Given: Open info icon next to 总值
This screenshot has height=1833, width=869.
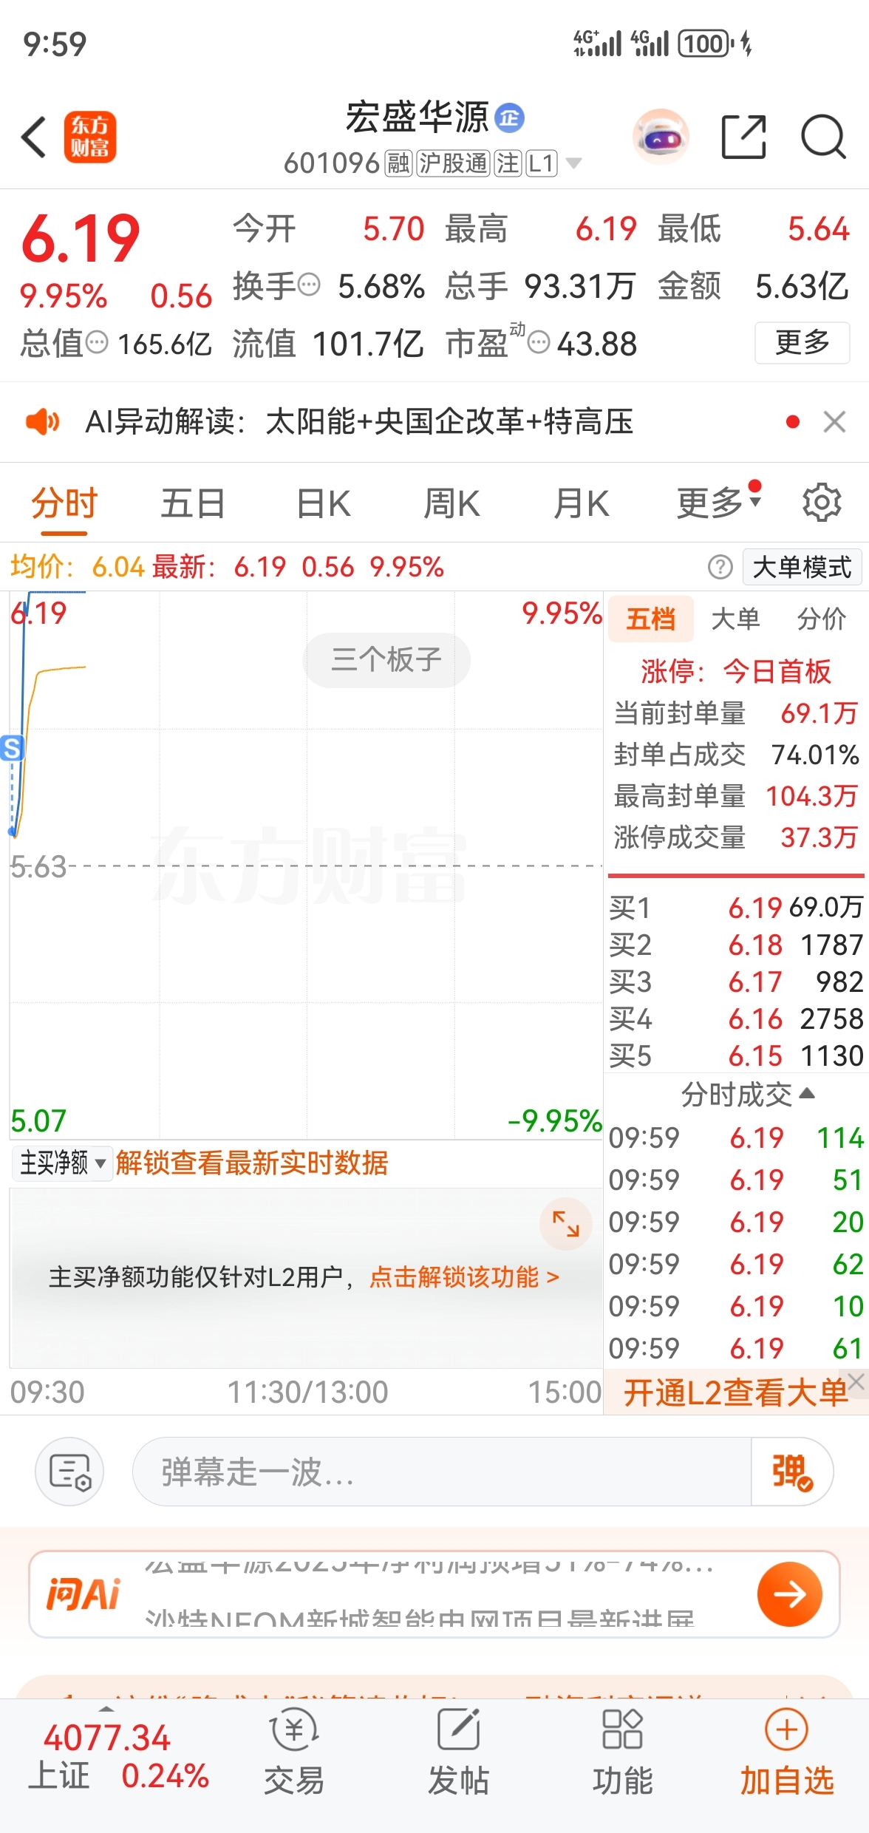Looking at the screenshot, I should click(97, 342).
